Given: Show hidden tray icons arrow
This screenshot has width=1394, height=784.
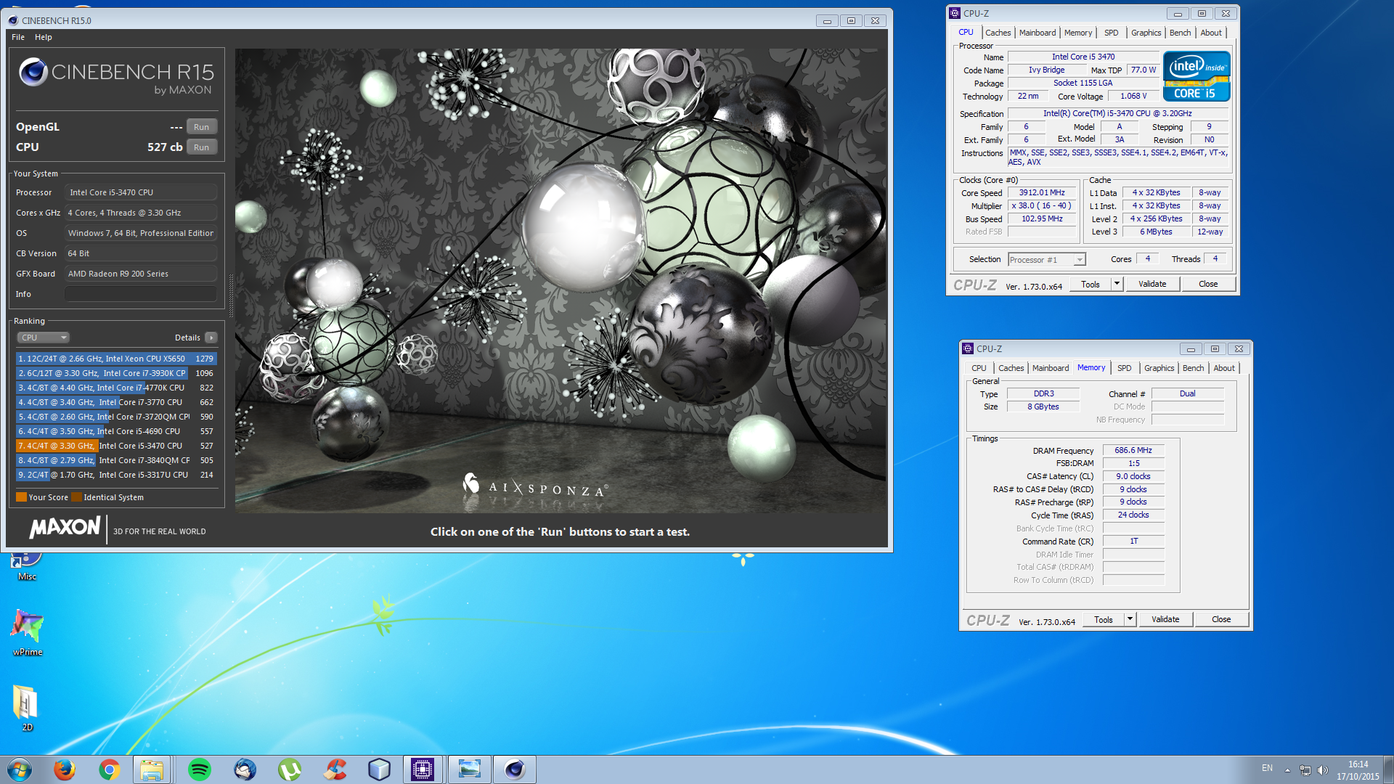Looking at the screenshot, I should point(1287,770).
